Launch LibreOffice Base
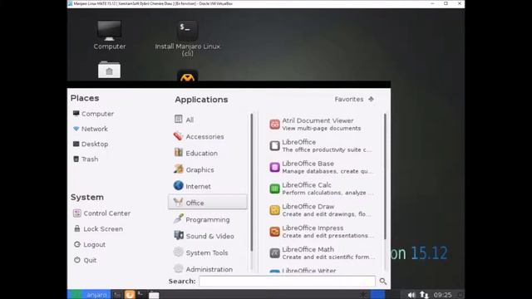 (x=322, y=167)
